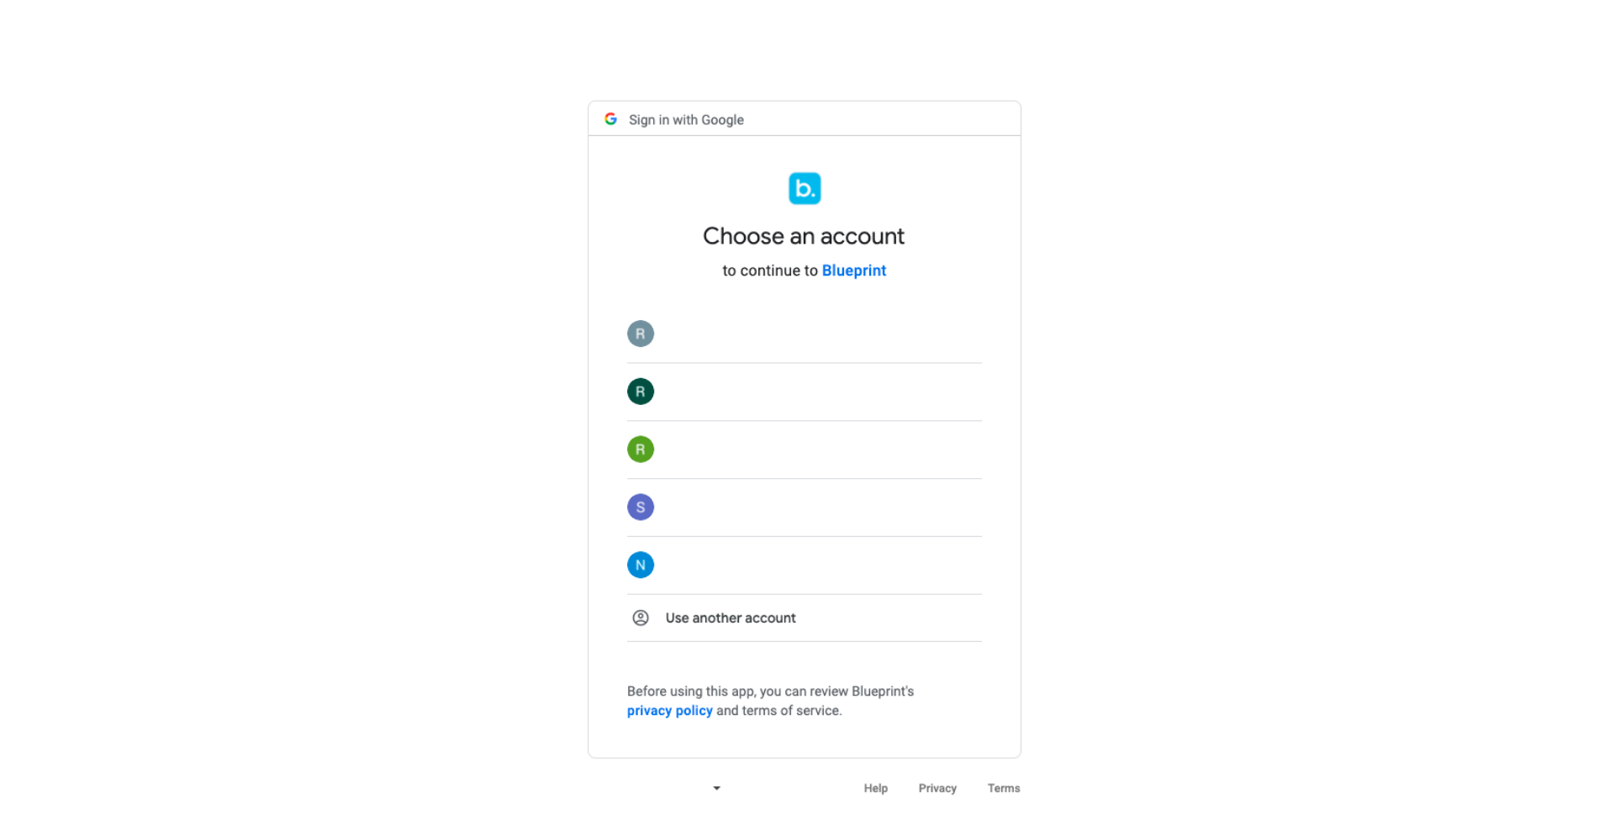Open the language dropdown arrow in the footer
Image resolution: width=1604 pixels, height=815 pixels.
(x=716, y=788)
